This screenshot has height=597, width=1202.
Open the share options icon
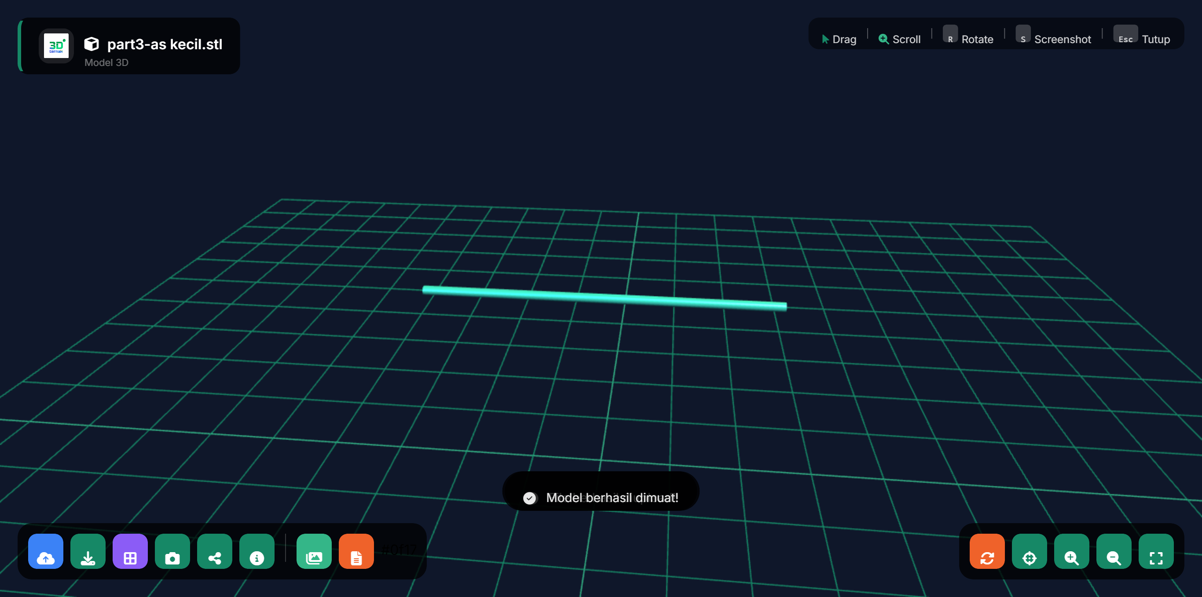(215, 551)
